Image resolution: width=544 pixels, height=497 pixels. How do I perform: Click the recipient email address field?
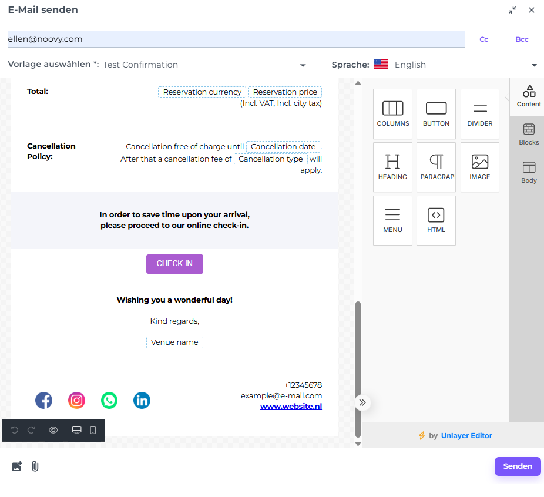coord(235,39)
